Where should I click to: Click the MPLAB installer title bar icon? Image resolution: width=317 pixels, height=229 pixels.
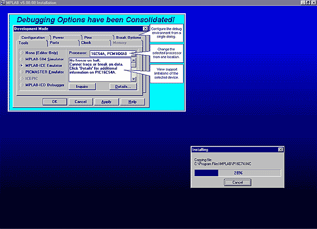[3, 3]
